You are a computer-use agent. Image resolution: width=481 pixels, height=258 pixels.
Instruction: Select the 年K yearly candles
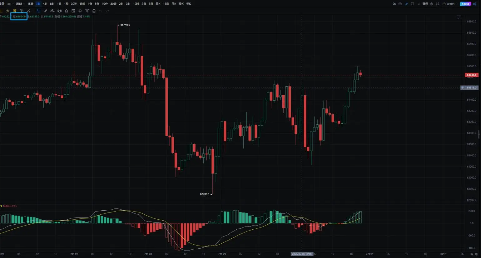pos(188,4)
